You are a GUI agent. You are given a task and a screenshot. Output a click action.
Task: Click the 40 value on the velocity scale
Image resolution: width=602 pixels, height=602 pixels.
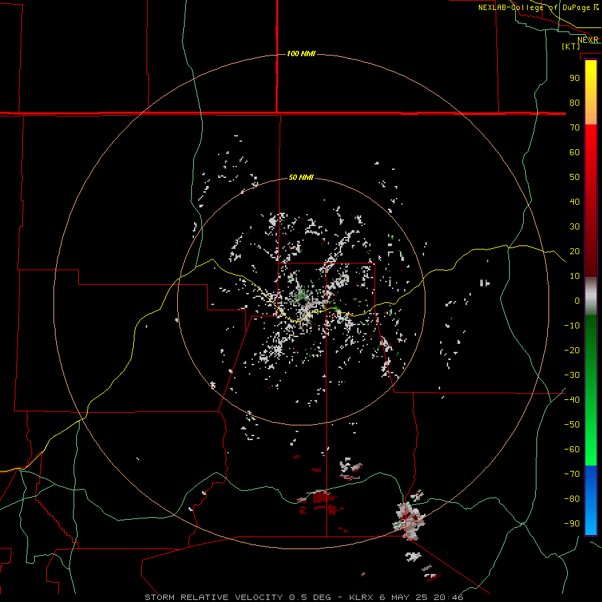575,201
